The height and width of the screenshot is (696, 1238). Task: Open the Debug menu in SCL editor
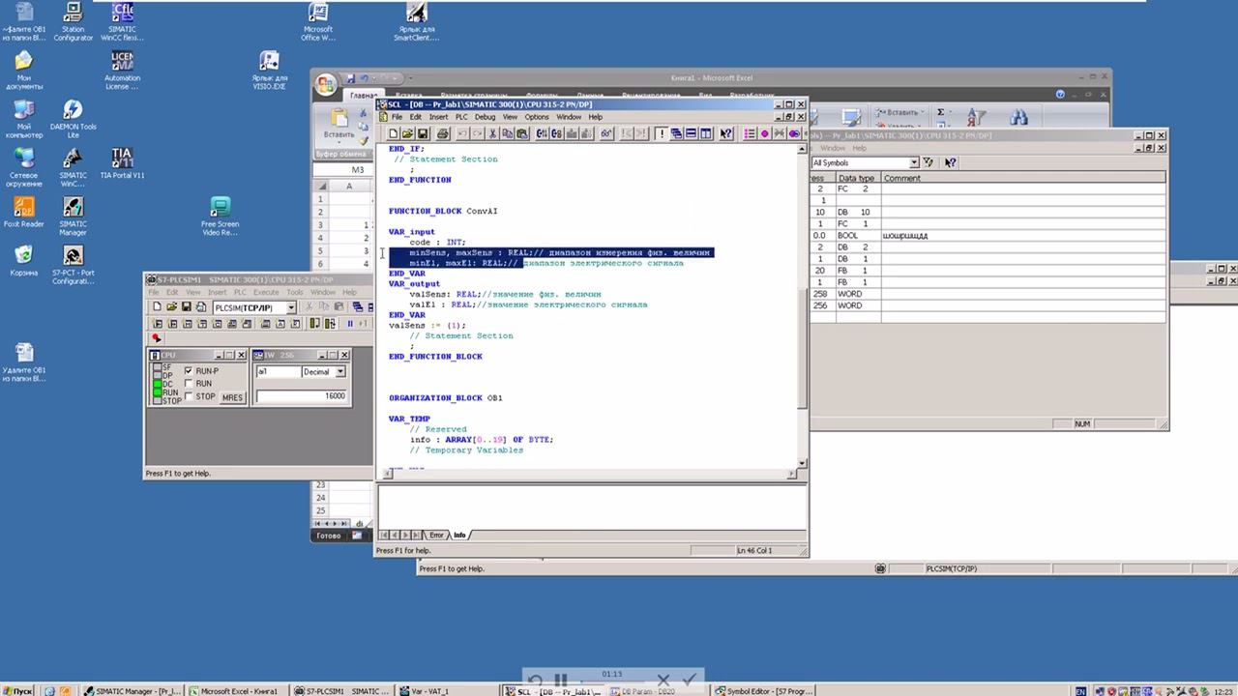[x=485, y=117]
